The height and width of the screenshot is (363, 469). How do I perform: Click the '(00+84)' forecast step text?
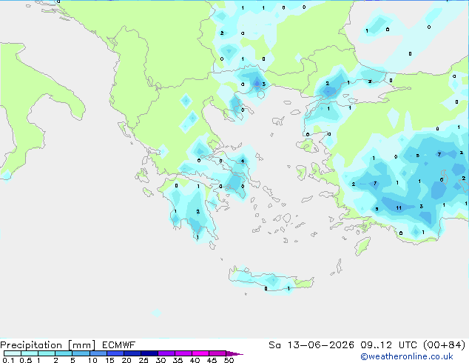445,345
